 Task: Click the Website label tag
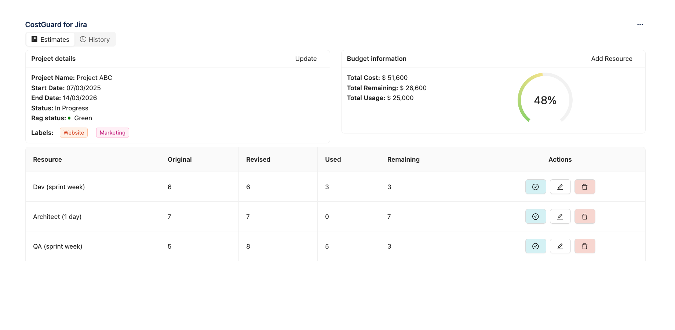click(74, 133)
